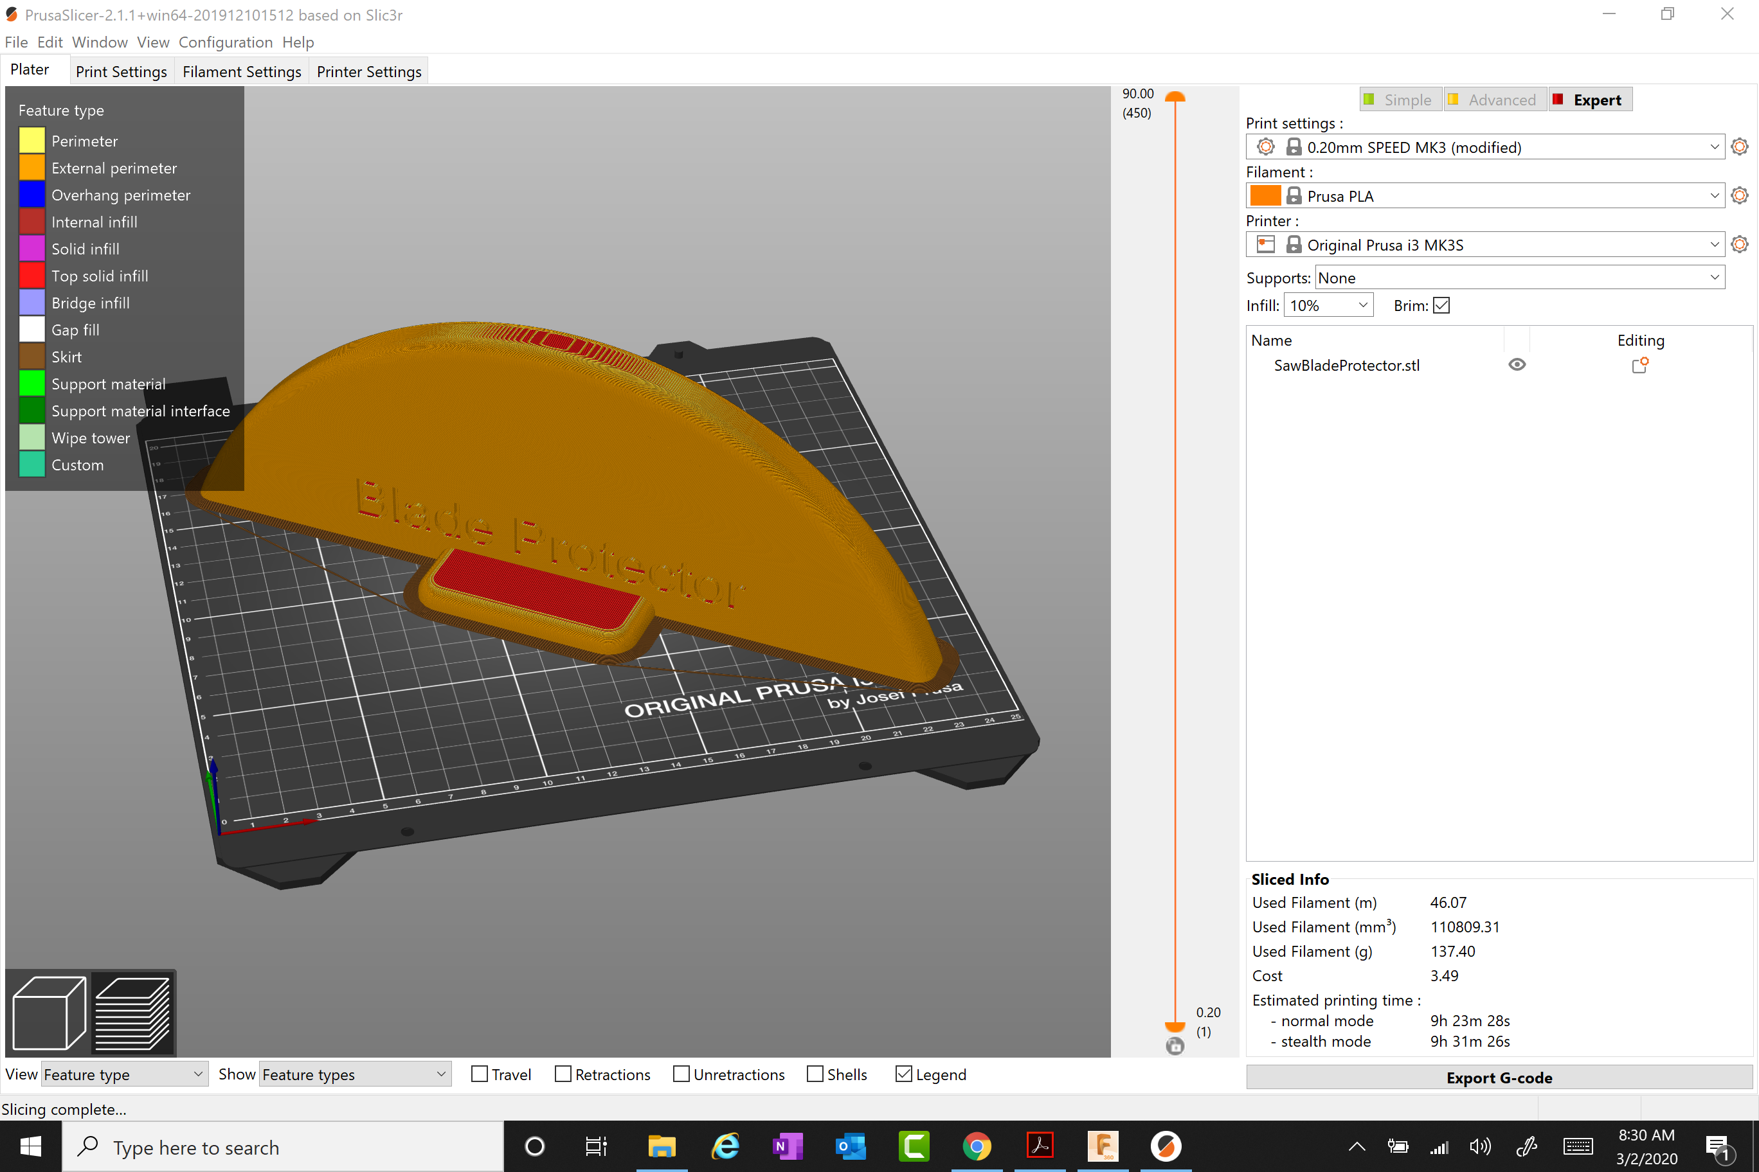Image resolution: width=1759 pixels, height=1172 pixels.
Task: Enable the Travel checkbox
Action: click(480, 1074)
